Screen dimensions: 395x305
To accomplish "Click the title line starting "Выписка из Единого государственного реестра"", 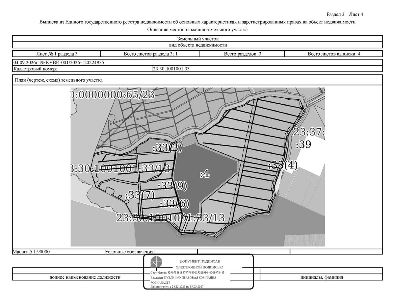I will (197, 22).
